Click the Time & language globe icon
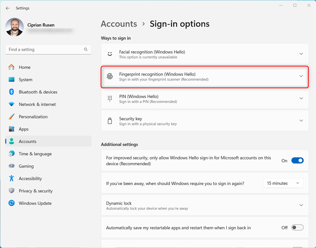This screenshot has width=316, height=248. [12, 154]
